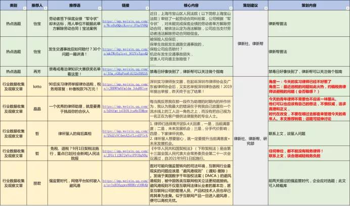Open the 链接 column filter dropdown
This screenshot has height=206, width=350.
tap(147, 8)
